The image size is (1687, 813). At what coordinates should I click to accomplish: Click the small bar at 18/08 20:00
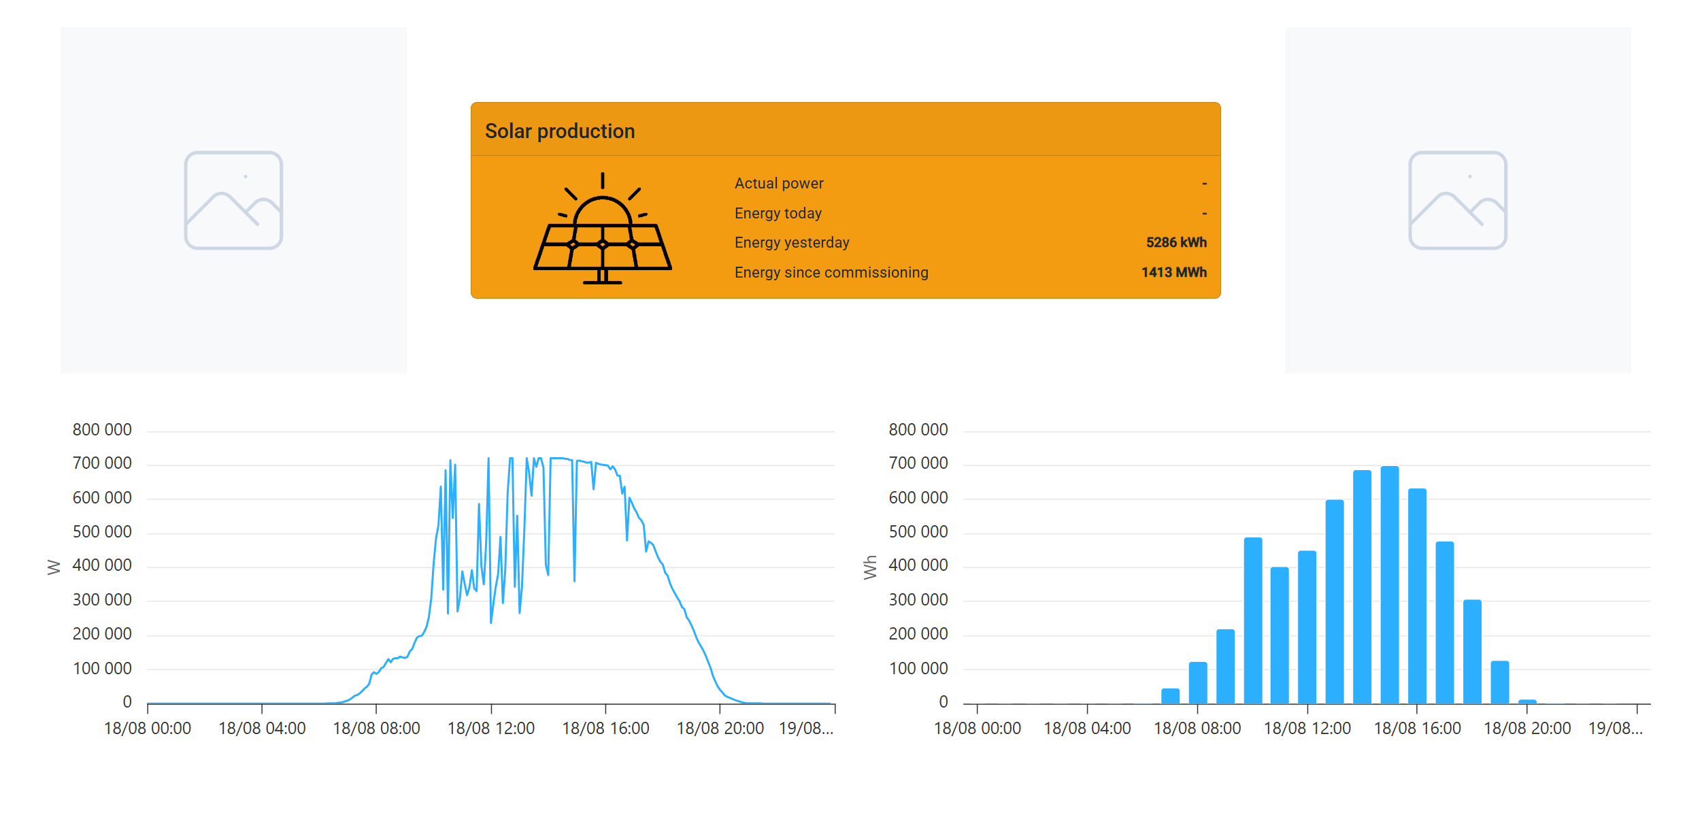pyautogui.click(x=1526, y=701)
